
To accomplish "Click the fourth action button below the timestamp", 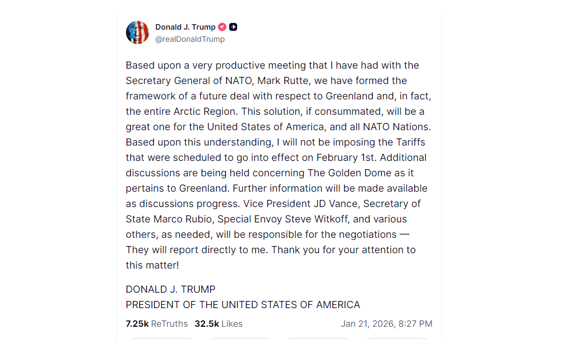I will pyautogui.click(x=397, y=342).
